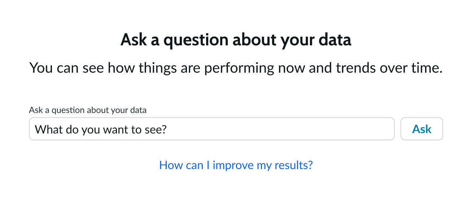Viewport: 472px width, 200px height.
Task: Click the bold page title text
Action: coord(236,40)
